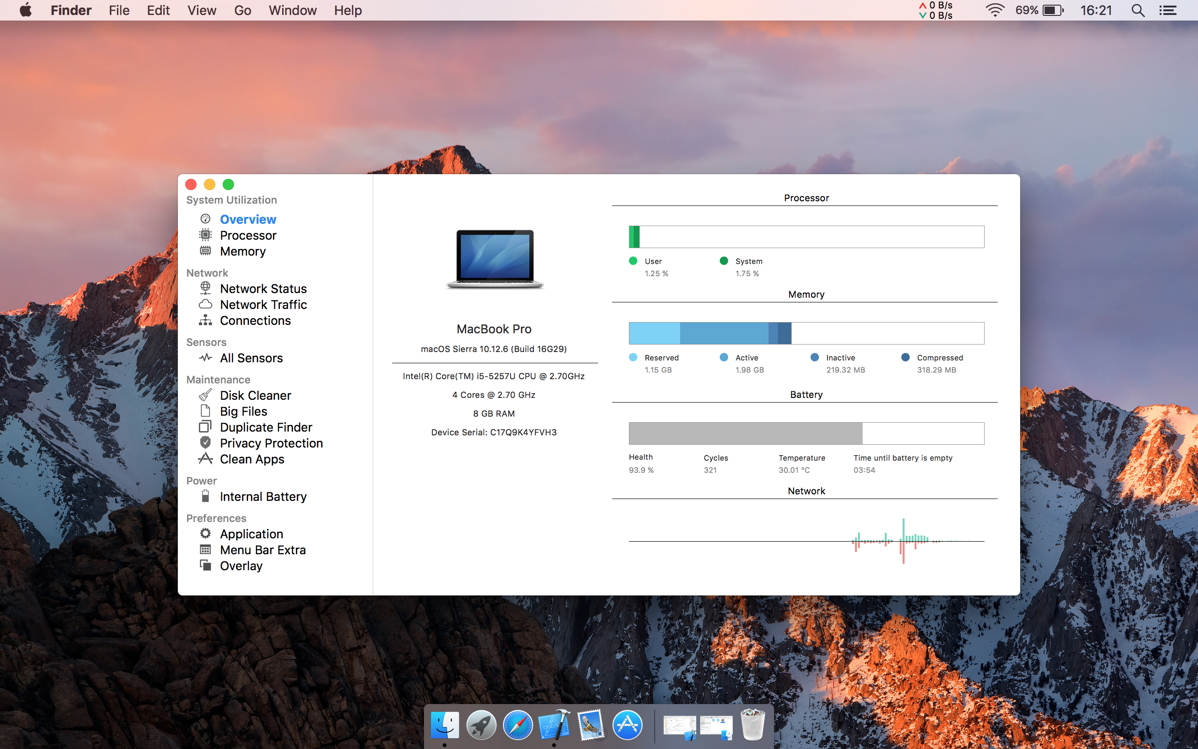Click the Network Status globe icon
Viewport: 1198px width, 749px height.
point(205,288)
